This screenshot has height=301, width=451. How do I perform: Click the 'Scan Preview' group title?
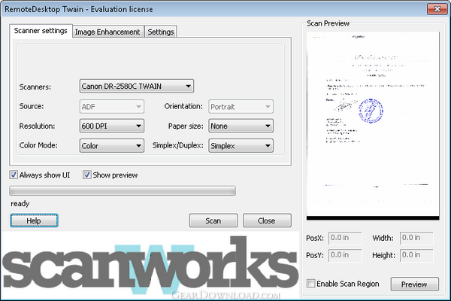pos(328,23)
